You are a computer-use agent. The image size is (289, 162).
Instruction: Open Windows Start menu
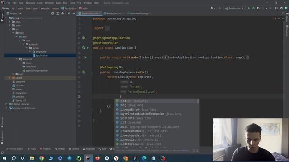(x=4, y=158)
